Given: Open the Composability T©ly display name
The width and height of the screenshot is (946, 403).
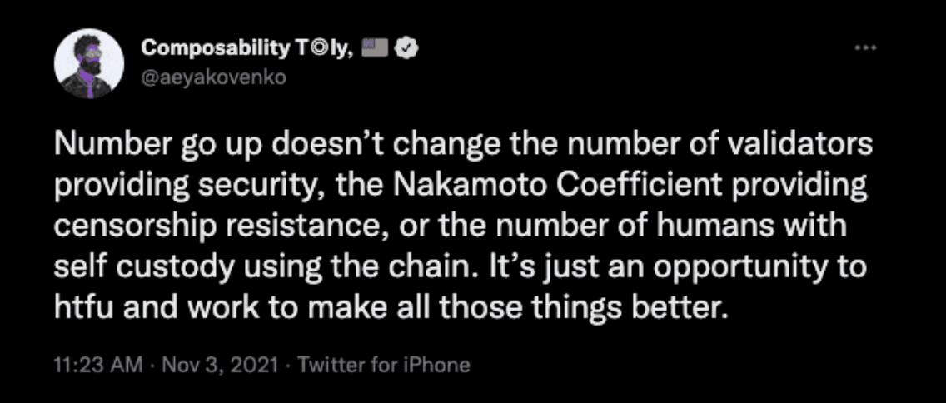Looking at the screenshot, I should point(246,49).
